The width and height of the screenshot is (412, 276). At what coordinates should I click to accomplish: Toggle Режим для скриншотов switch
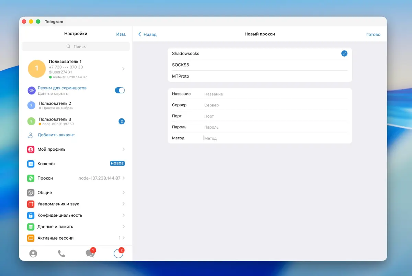point(120,90)
